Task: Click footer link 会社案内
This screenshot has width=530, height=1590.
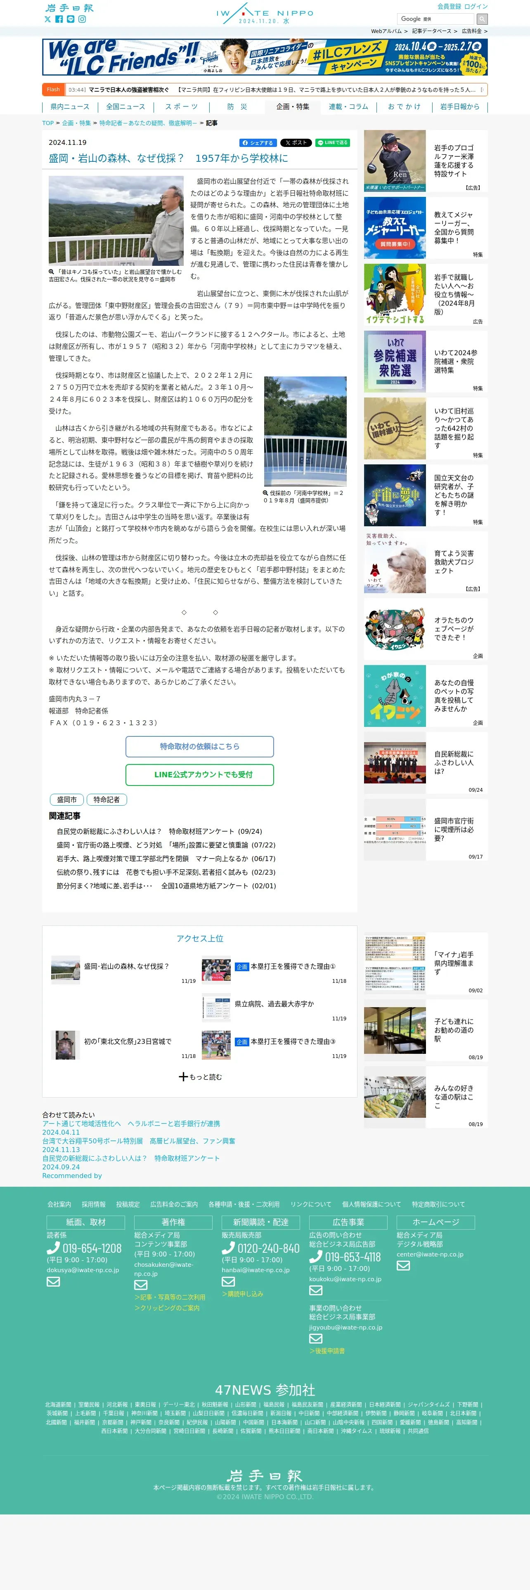Action: pyautogui.click(x=59, y=1204)
